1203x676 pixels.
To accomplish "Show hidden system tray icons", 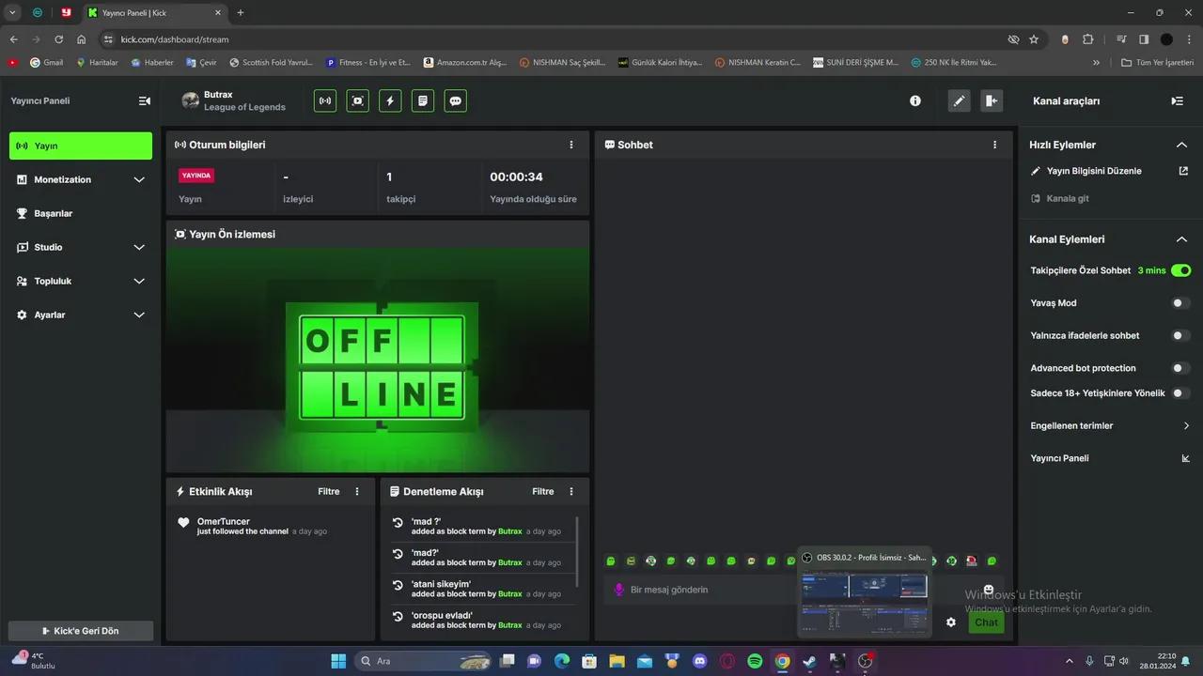I will tap(1071, 661).
